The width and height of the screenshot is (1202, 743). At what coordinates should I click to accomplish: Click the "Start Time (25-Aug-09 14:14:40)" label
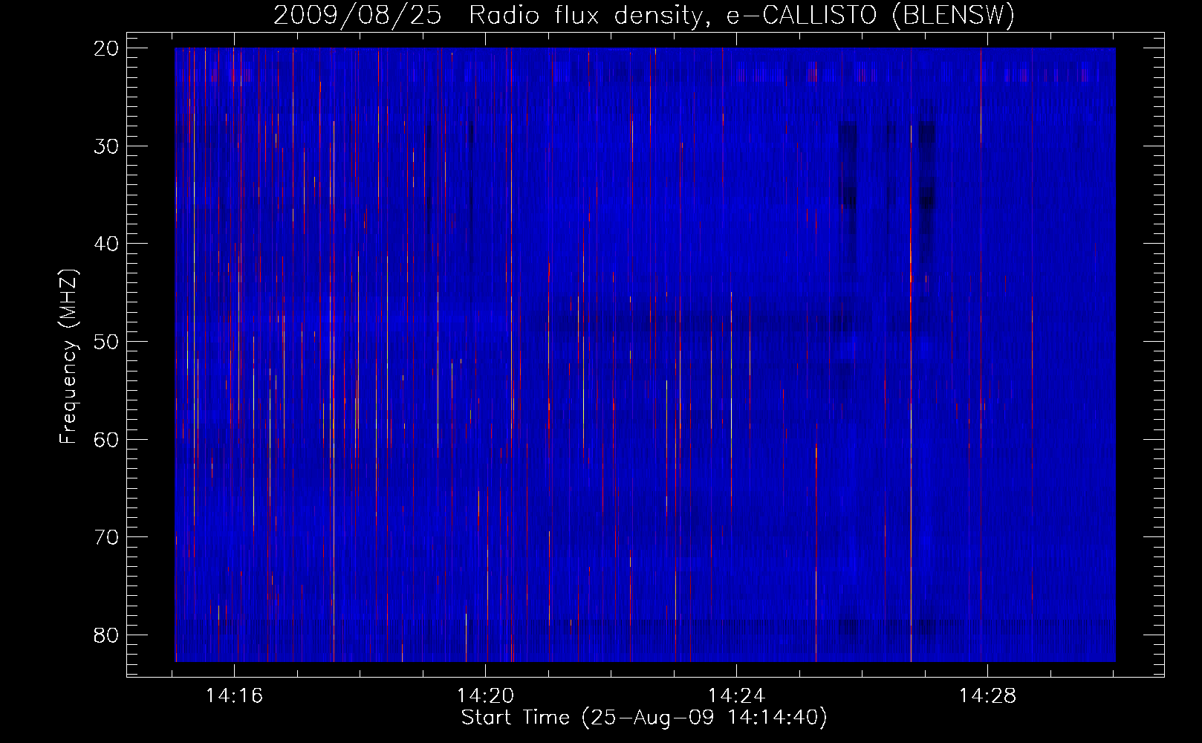coord(644,718)
